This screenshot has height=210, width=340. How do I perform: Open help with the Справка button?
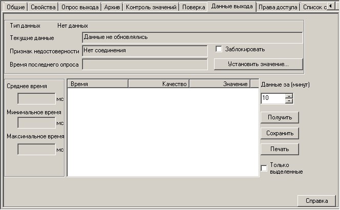[316, 201]
